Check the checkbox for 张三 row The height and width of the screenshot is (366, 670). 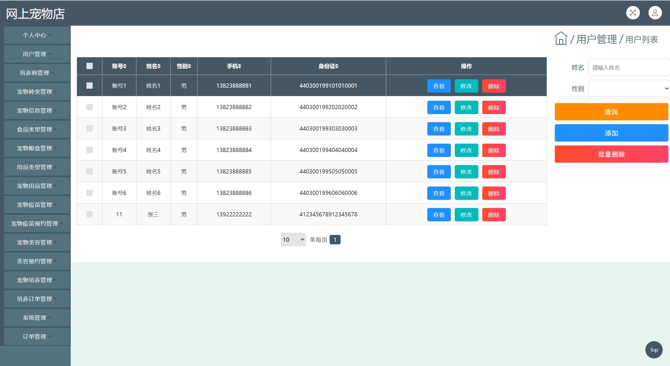pyautogui.click(x=90, y=214)
